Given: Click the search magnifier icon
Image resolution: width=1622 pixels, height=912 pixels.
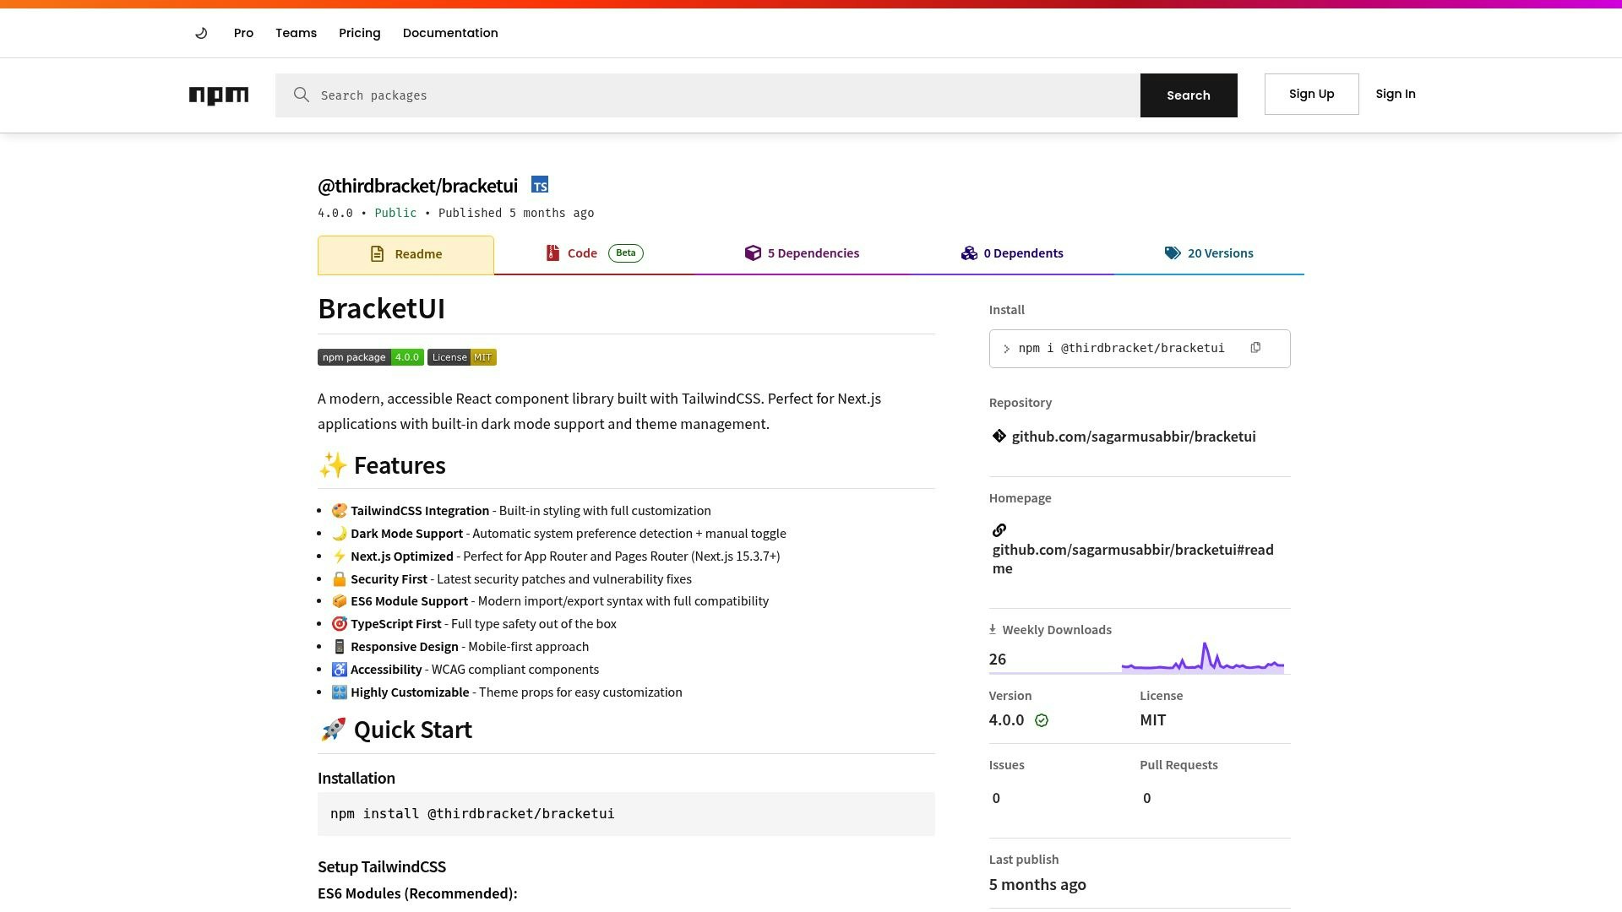Looking at the screenshot, I should pos(302,95).
